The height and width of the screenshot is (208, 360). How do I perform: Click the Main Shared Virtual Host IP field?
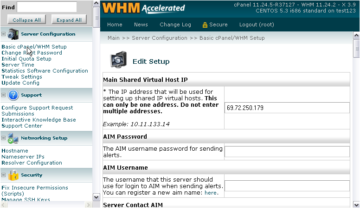[x=287, y=108]
